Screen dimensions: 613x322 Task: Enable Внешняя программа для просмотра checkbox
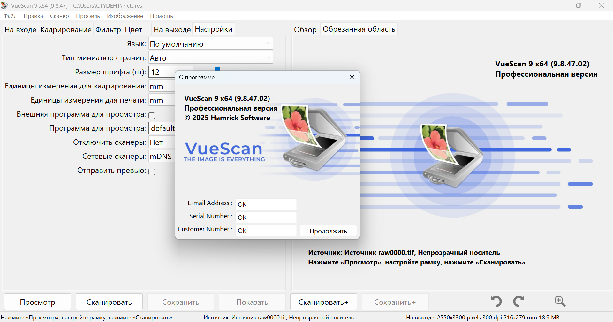click(x=152, y=115)
